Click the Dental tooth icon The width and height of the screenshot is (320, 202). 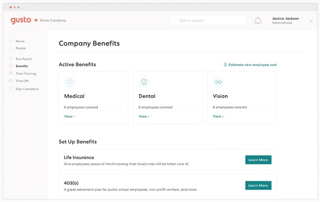click(x=144, y=82)
